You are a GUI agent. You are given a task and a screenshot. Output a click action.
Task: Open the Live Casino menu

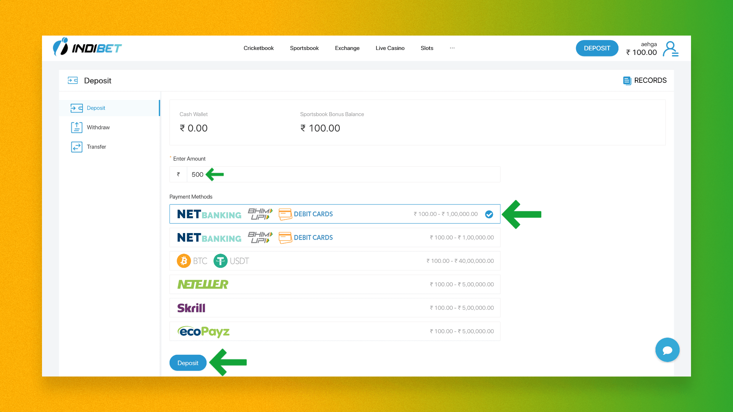pyautogui.click(x=390, y=48)
